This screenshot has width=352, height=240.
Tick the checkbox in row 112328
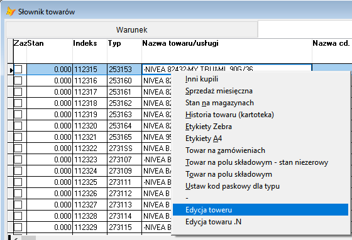pyautogui.click(x=18, y=216)
